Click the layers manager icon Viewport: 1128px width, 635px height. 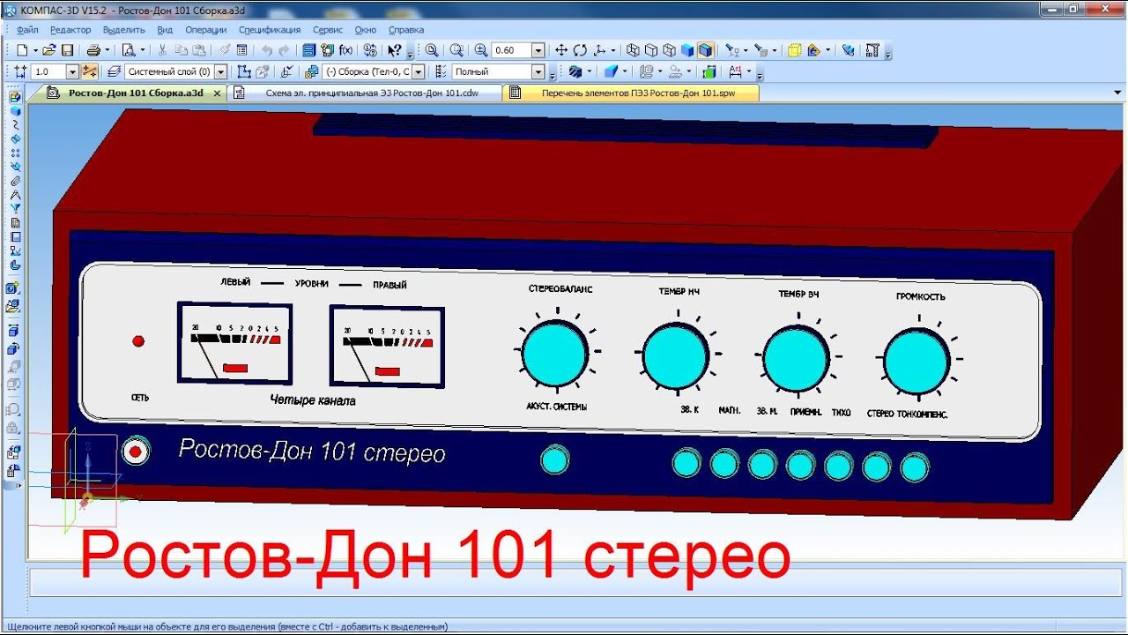[x=114, y=71]
